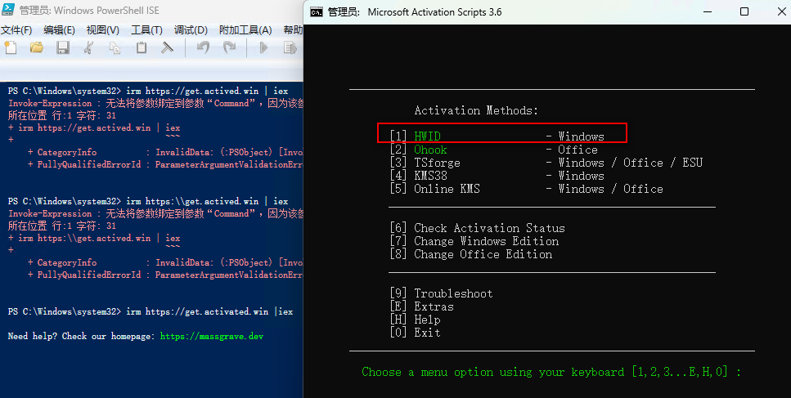Screen dimensions: 791x398
Task: Click [6] Check Activation Status
Action: (x=477, y=228)
